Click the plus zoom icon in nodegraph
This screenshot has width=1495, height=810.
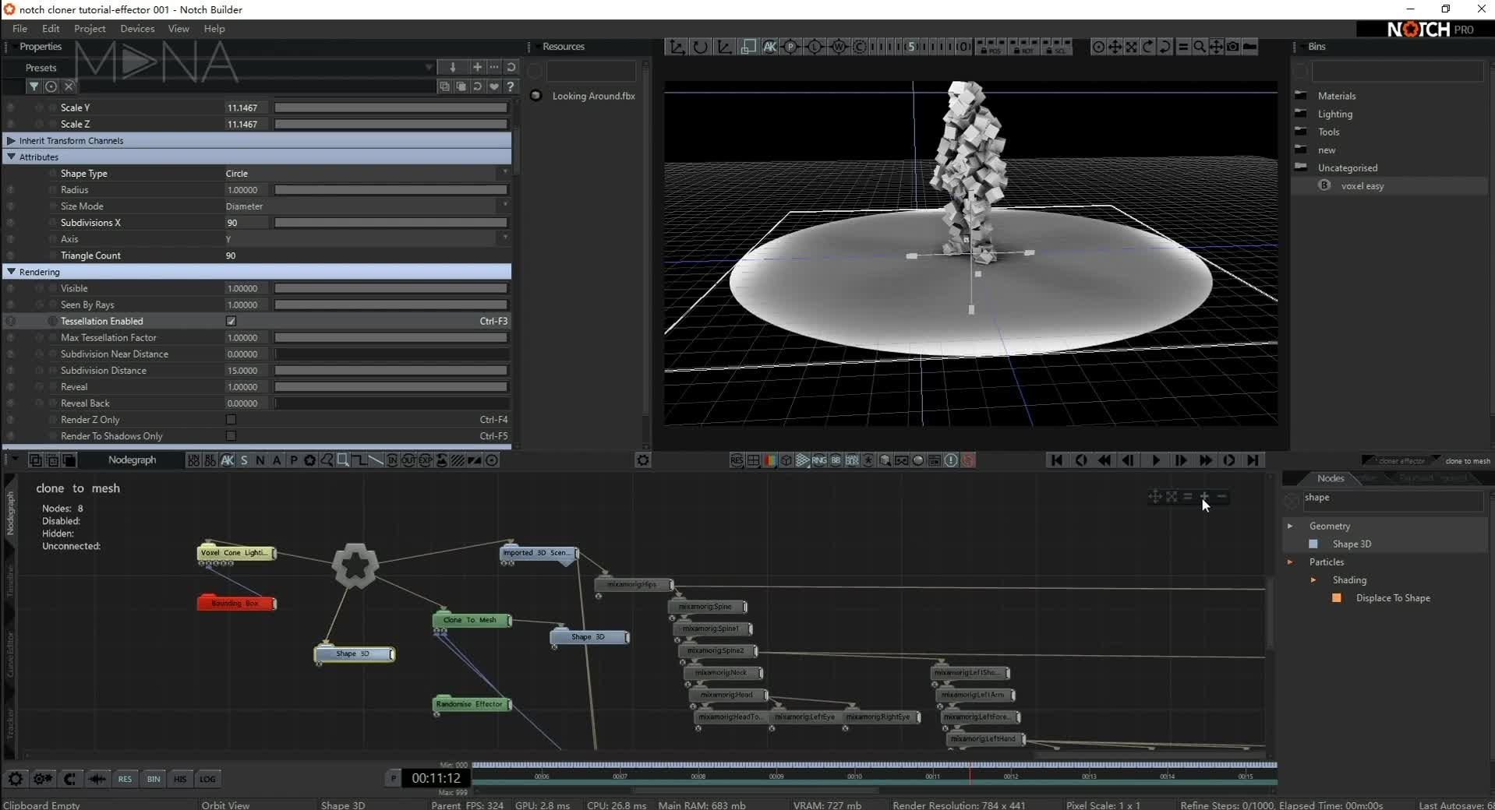pyautogui.click(x=1204, y=496)
